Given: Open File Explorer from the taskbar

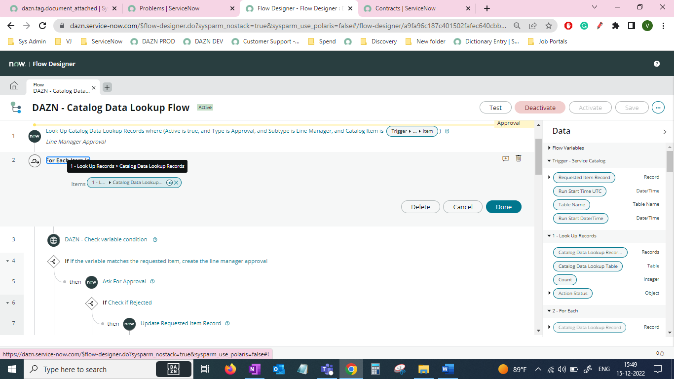Looking at the screenshot, I should [x=423, y=369].
